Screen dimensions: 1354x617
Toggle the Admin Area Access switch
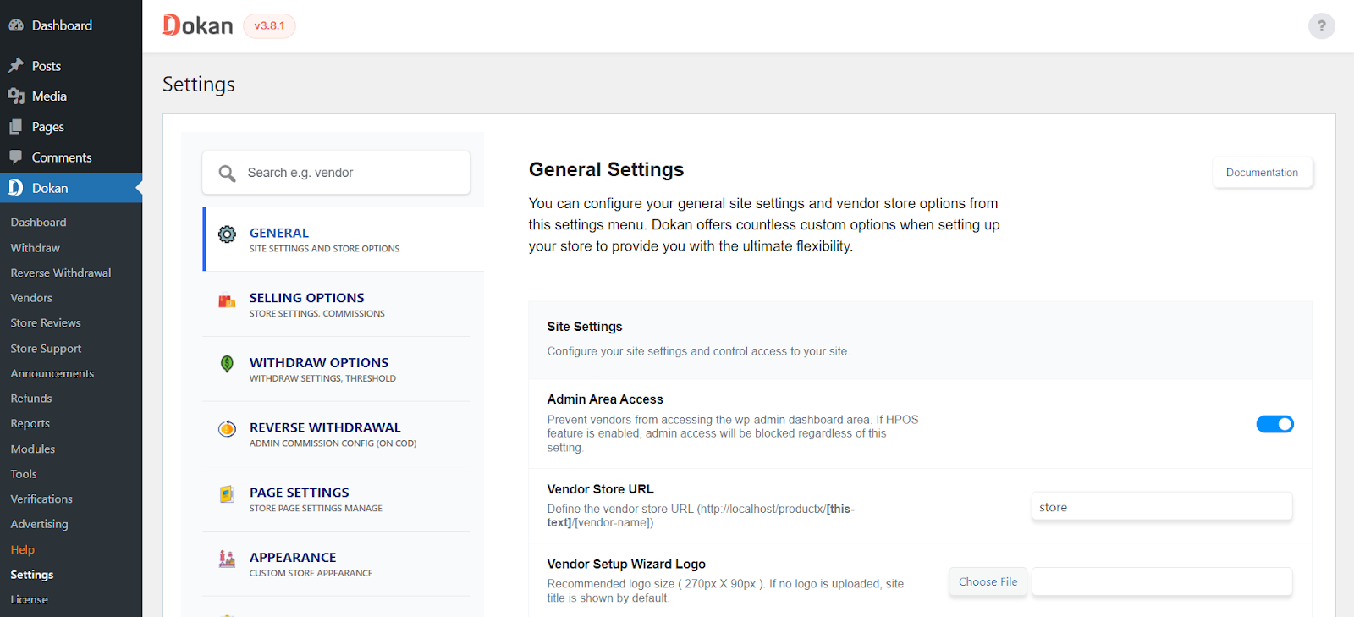[1274, 424]
